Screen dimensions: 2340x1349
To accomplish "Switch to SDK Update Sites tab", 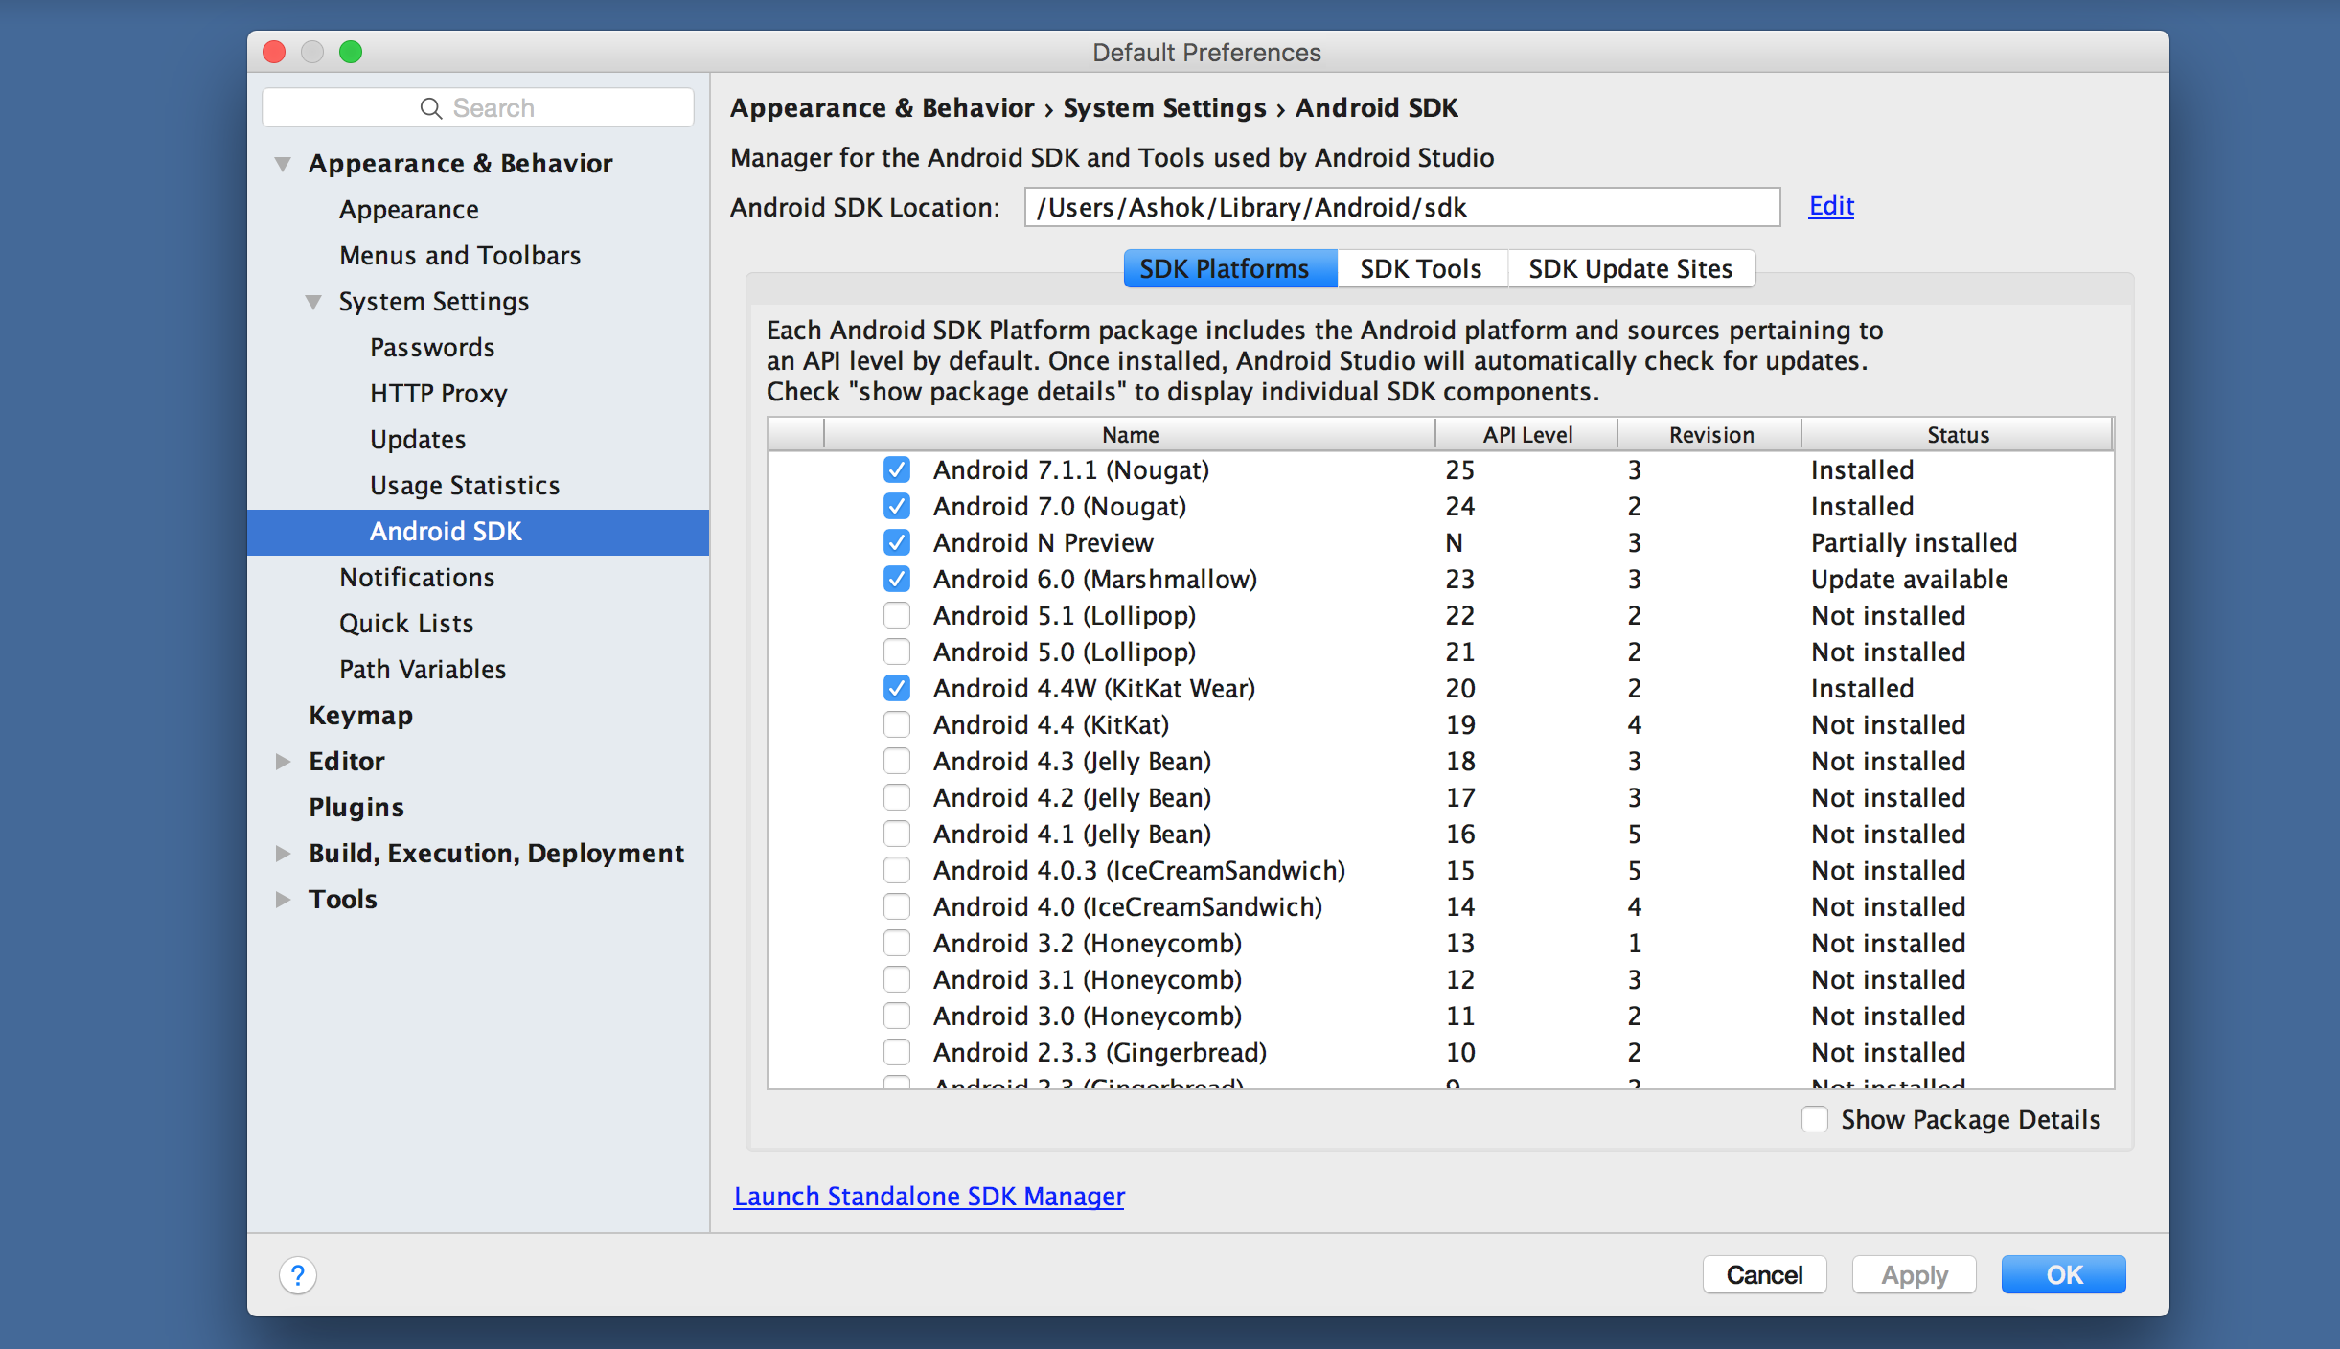I will point(1631,268).
